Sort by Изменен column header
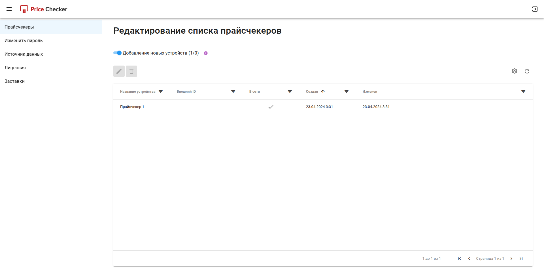This screenshot has height=273, width=544. 370,92
